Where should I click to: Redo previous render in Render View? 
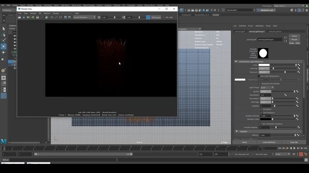click(19, 17)
